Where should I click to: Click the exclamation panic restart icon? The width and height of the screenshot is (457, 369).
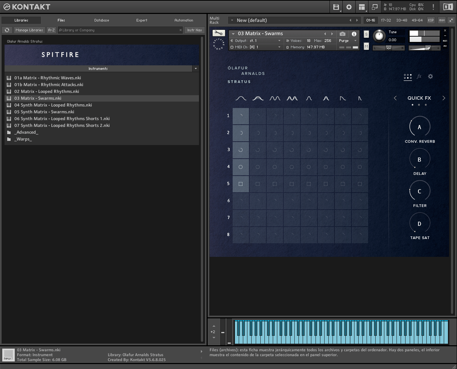point(433,7)
